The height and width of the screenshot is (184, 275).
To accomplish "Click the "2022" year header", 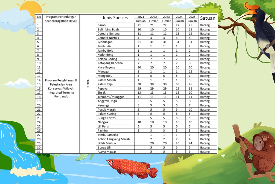I will (x=153, y=17).
